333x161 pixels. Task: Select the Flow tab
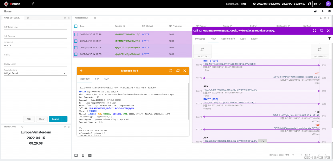(x=213, y=39)
